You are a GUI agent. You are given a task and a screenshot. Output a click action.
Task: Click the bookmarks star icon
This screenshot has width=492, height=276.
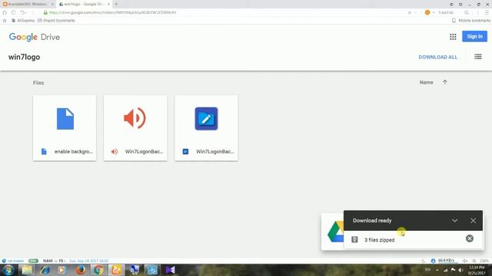pyautogui.click(x=5, y=21)
